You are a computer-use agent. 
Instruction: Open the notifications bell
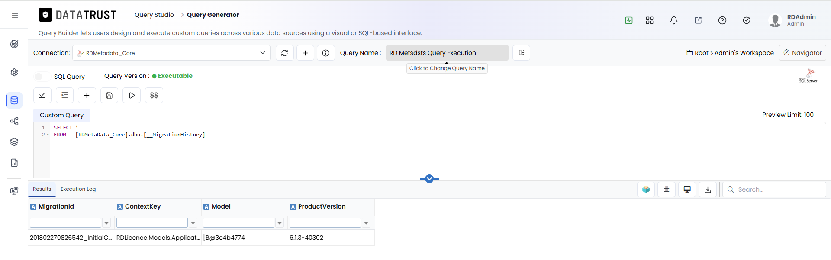pyautogui.click(x=674, y=20)
